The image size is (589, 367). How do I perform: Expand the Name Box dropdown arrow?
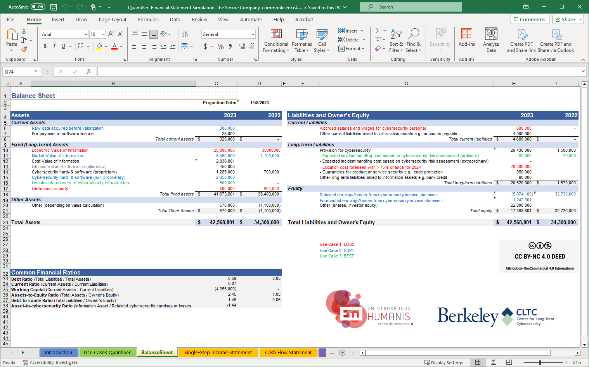[x=36, y=72]
